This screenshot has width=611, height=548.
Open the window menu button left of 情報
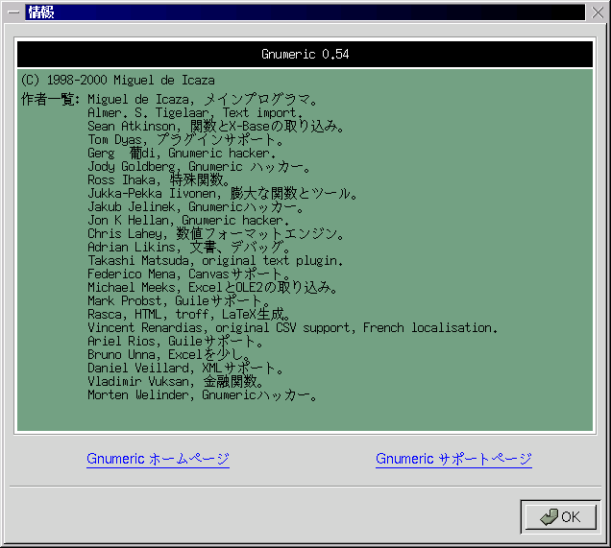(13, 12)
